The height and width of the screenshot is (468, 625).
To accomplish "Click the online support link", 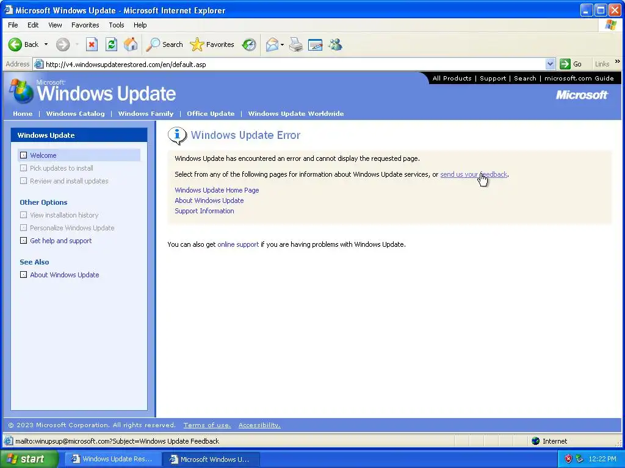I will 238,244.
